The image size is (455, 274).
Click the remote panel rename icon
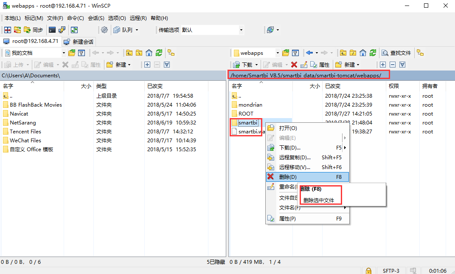(x=304, y=65)
